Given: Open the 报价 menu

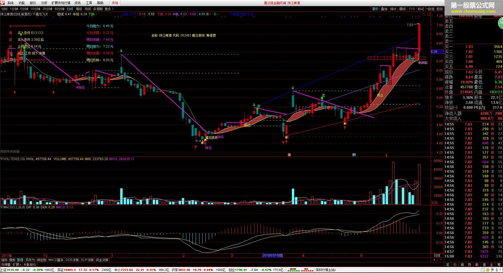Looking at the screenshot, I should [33, 3].
